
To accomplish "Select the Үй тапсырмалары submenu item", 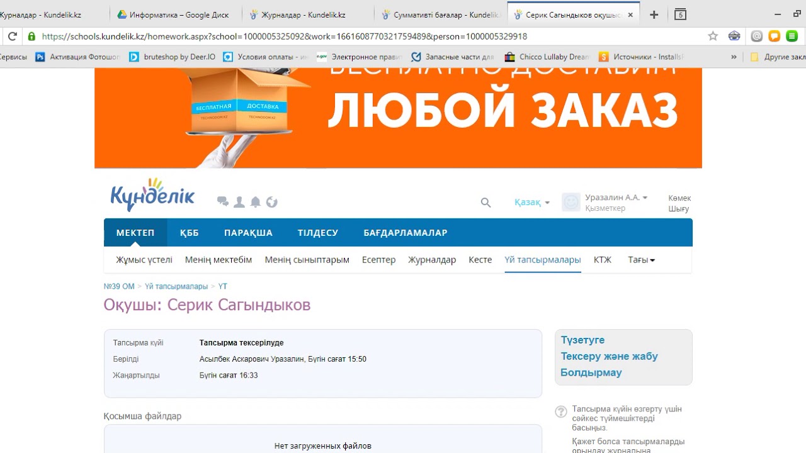I will pos(543,260).
